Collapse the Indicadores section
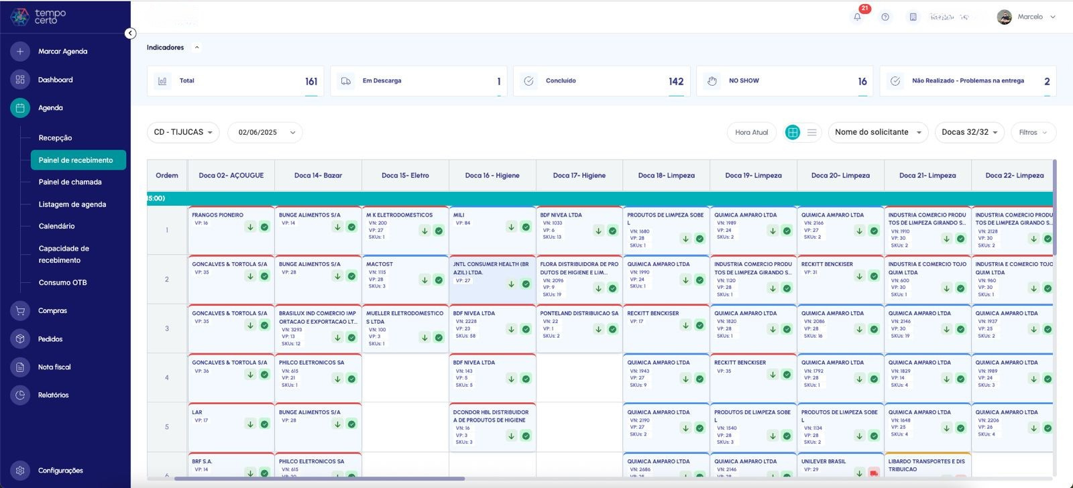Viewport: 1073px width, 488px height. pos(196,48)
